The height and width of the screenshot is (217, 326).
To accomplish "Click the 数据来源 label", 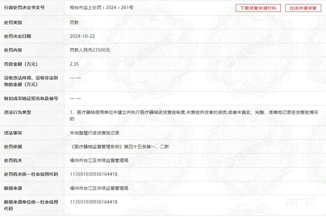I will [x=13, y=189].
